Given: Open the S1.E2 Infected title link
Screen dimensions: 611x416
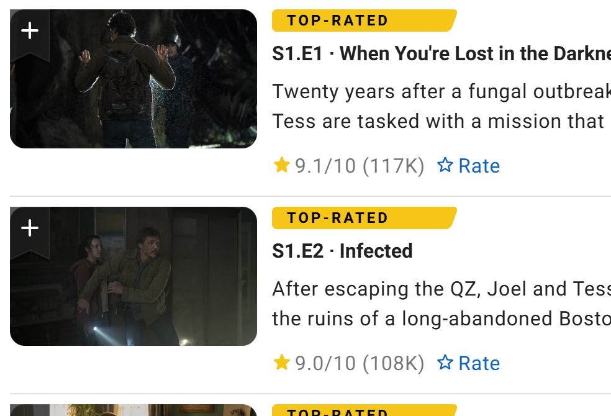Looking at the screenshot, I should 342,251.
